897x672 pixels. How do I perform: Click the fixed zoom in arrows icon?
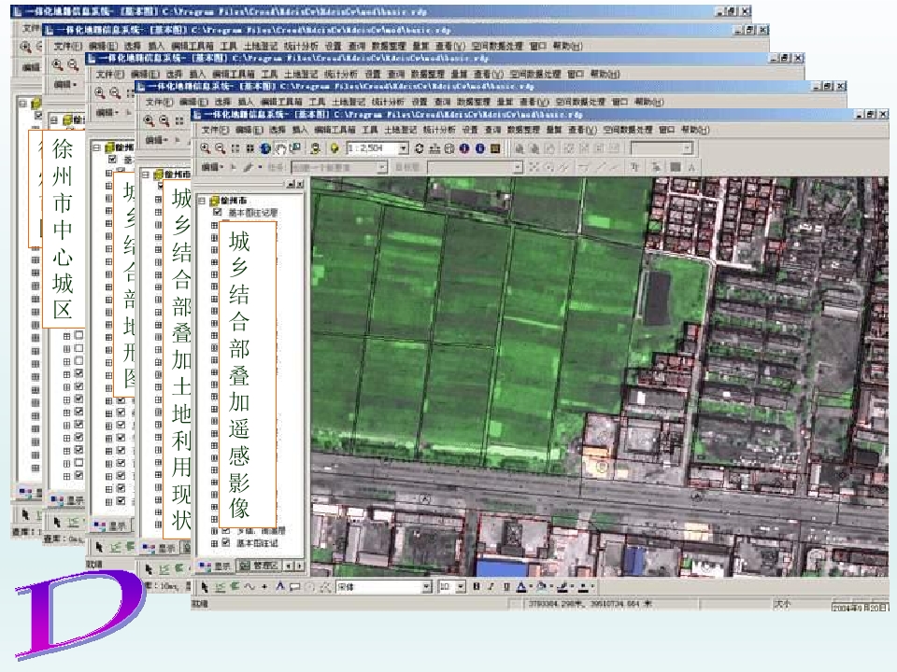pyautogui.click(x=235, y=148)
